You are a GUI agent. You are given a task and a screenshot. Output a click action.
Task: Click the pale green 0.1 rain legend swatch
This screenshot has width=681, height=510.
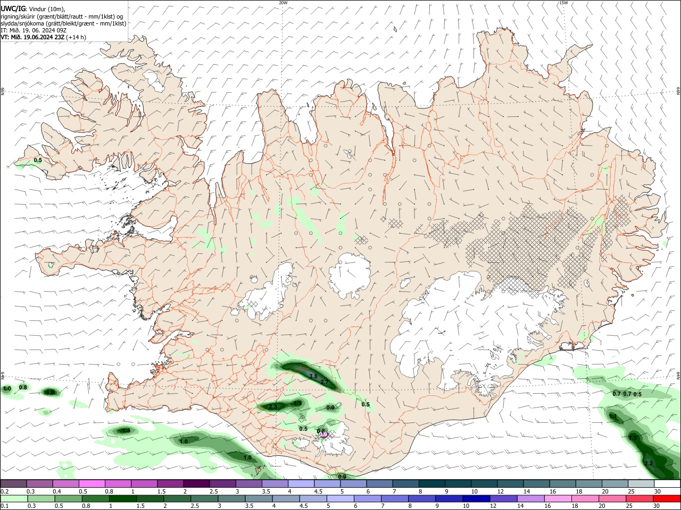pos(14,498)
